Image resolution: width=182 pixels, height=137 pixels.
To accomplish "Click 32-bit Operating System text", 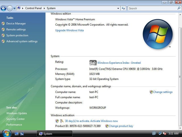I will [x=104, y=79].
